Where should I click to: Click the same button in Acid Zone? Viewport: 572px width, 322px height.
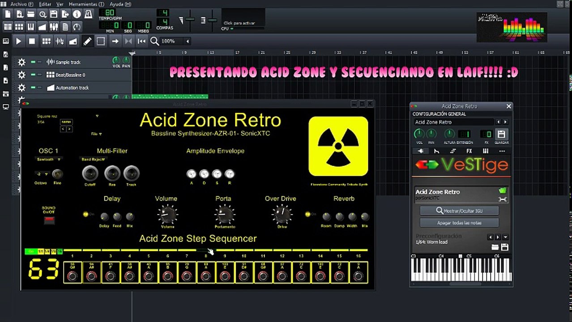tap(66, 122)
